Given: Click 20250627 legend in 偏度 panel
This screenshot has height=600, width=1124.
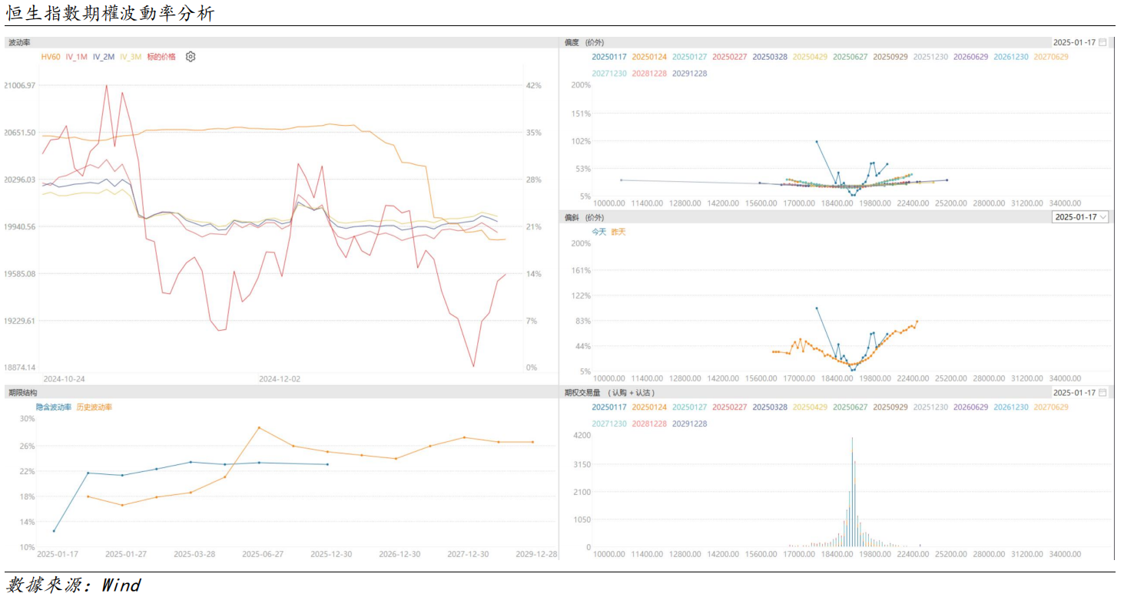Looking at the screenshot, I should [x=849, y=57].
